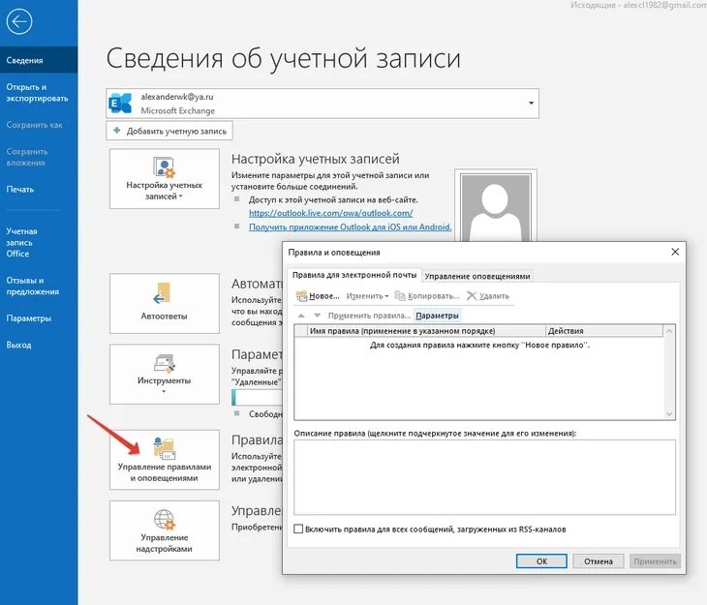Open Учетная запись Office in sidebar
The width and height of the screenshot is (707, 605).
pos(21,242)
